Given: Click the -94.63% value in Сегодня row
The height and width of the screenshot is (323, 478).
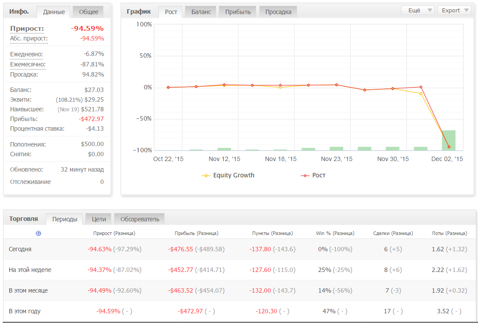Looking at the screenshot, I should point(99,249).
